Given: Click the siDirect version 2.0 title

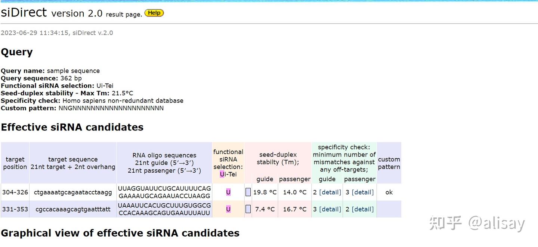Looking at the screenshot, I should (x=52, y=13).
